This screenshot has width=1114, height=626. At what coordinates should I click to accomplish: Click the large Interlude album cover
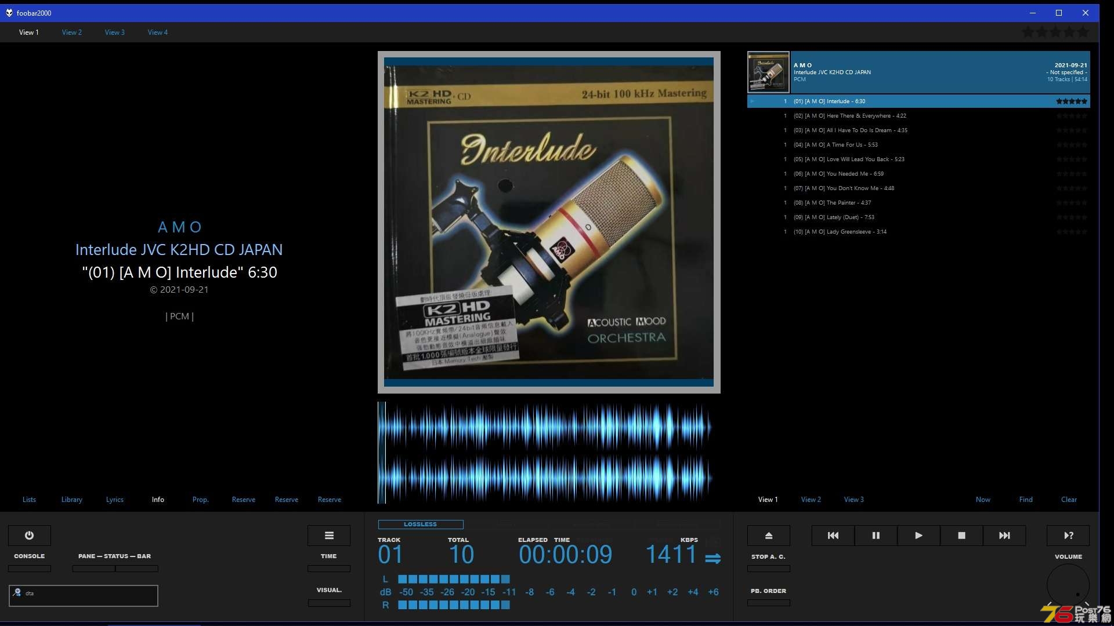[549, 222]
